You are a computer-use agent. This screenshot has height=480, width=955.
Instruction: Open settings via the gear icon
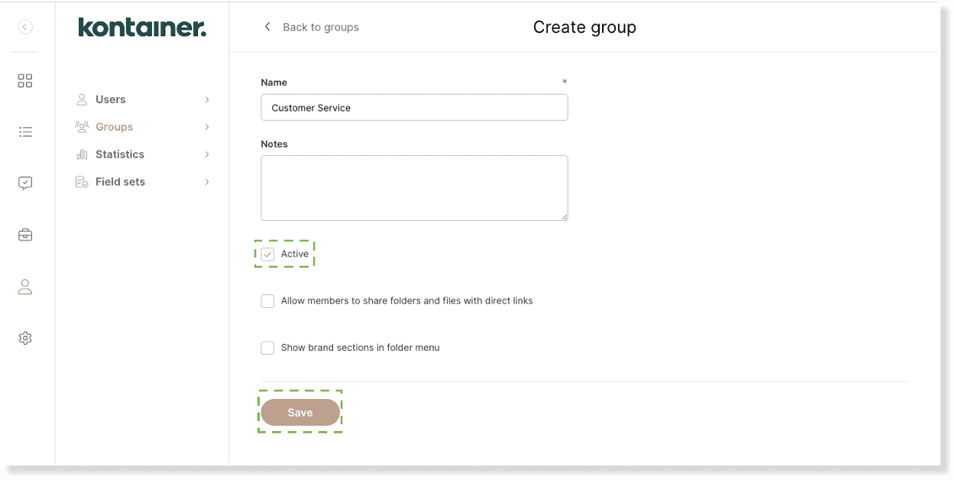(24, 338)
